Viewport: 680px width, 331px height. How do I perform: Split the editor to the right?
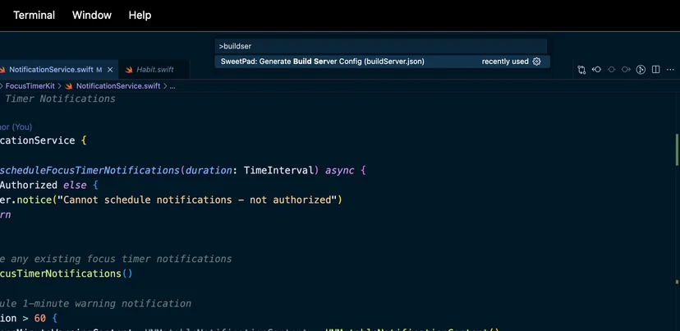tap(655, 70)
